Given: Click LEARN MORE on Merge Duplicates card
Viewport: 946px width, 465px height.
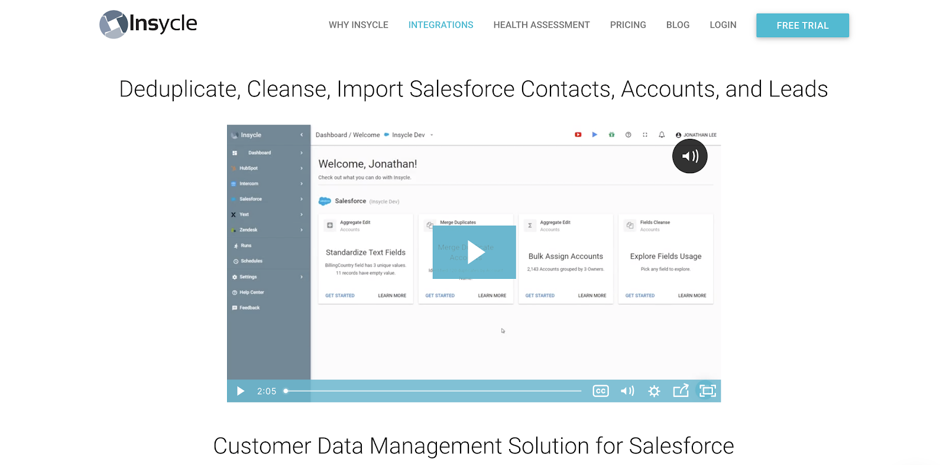Looking at the screenshot, I should (492, 295).
